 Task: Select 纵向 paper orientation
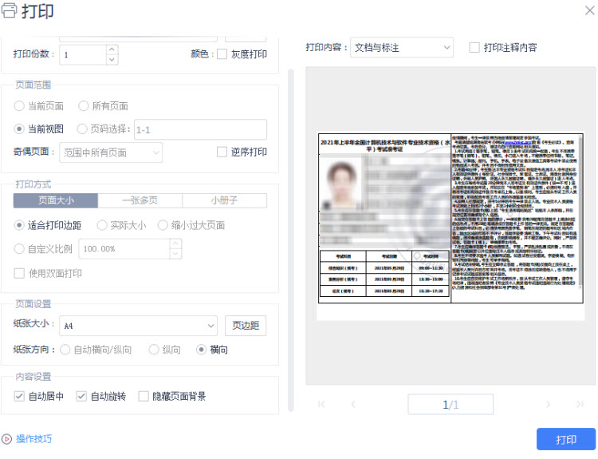(154, 350)
